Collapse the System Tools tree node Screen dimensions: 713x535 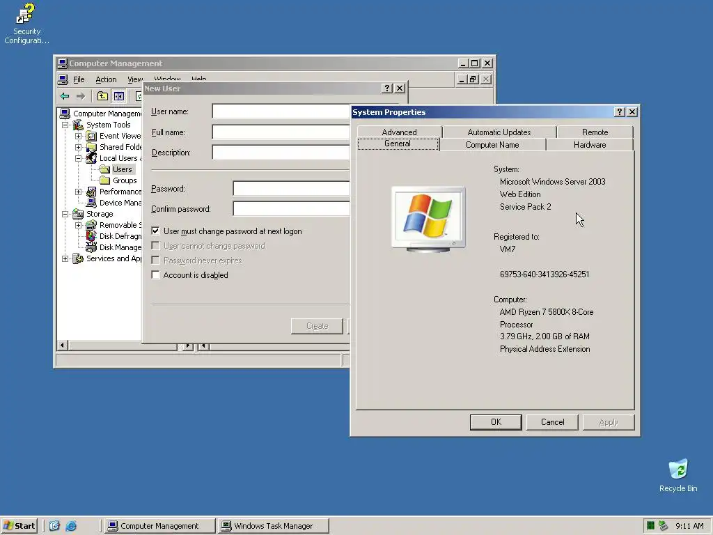[x=65, y=125]
